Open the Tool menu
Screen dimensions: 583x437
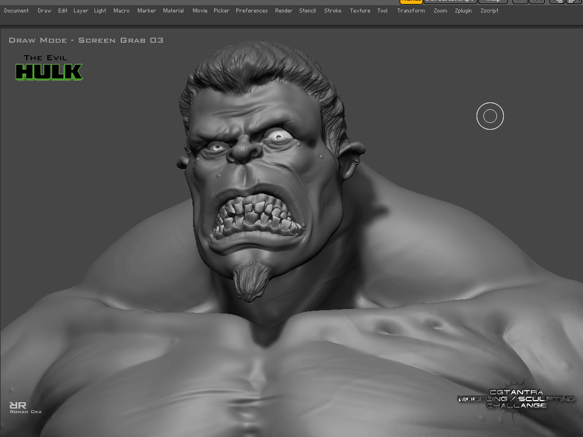point(382,11)
